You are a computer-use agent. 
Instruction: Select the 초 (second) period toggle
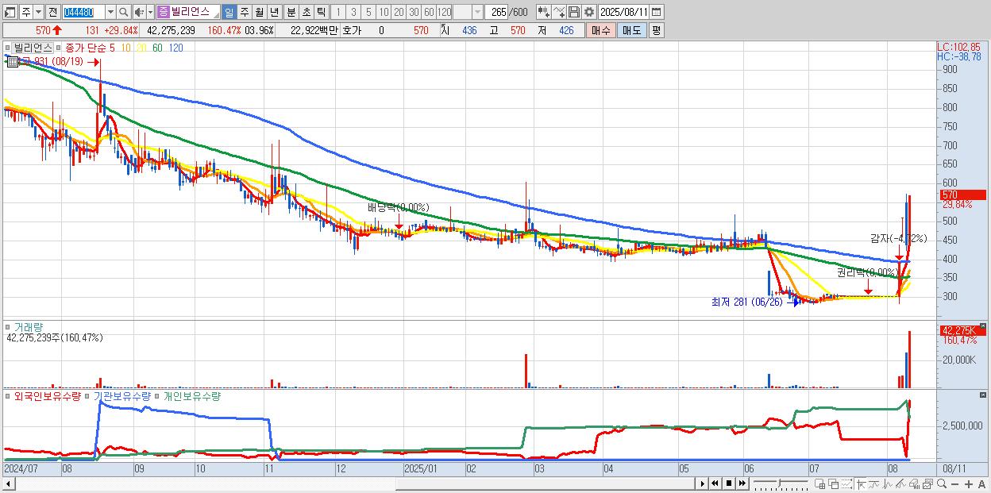click(306, 12)
